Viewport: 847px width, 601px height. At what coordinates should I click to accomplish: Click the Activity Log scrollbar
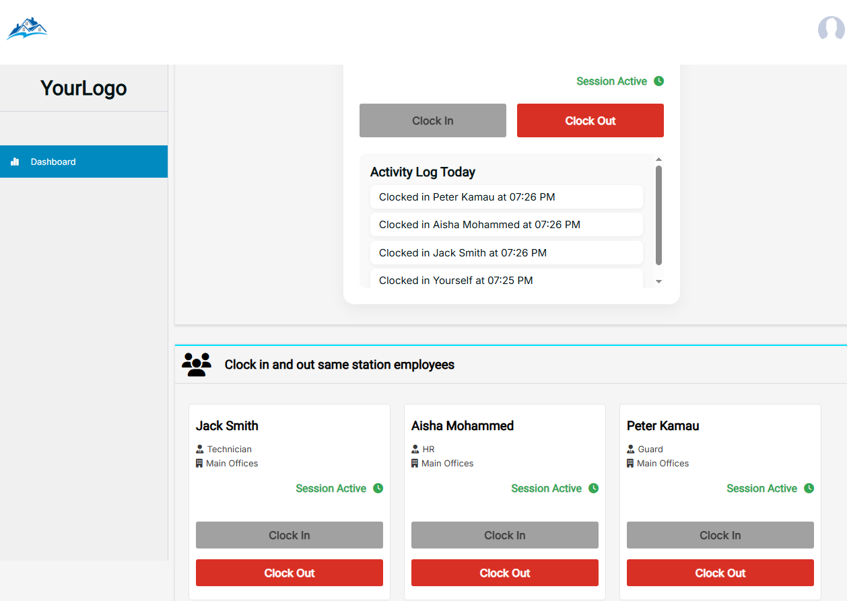659,212
